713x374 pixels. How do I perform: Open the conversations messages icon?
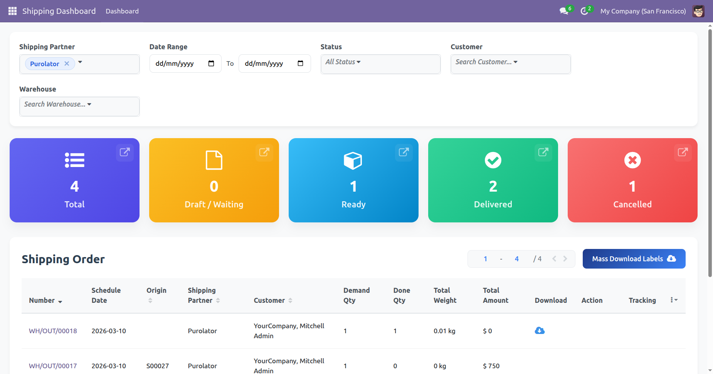click(x=564, y=11)
